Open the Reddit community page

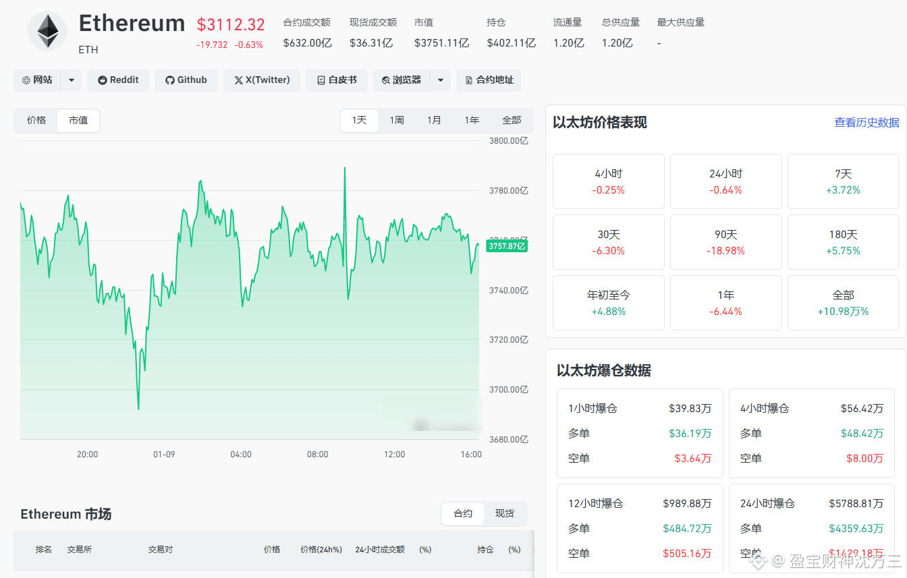117,80
